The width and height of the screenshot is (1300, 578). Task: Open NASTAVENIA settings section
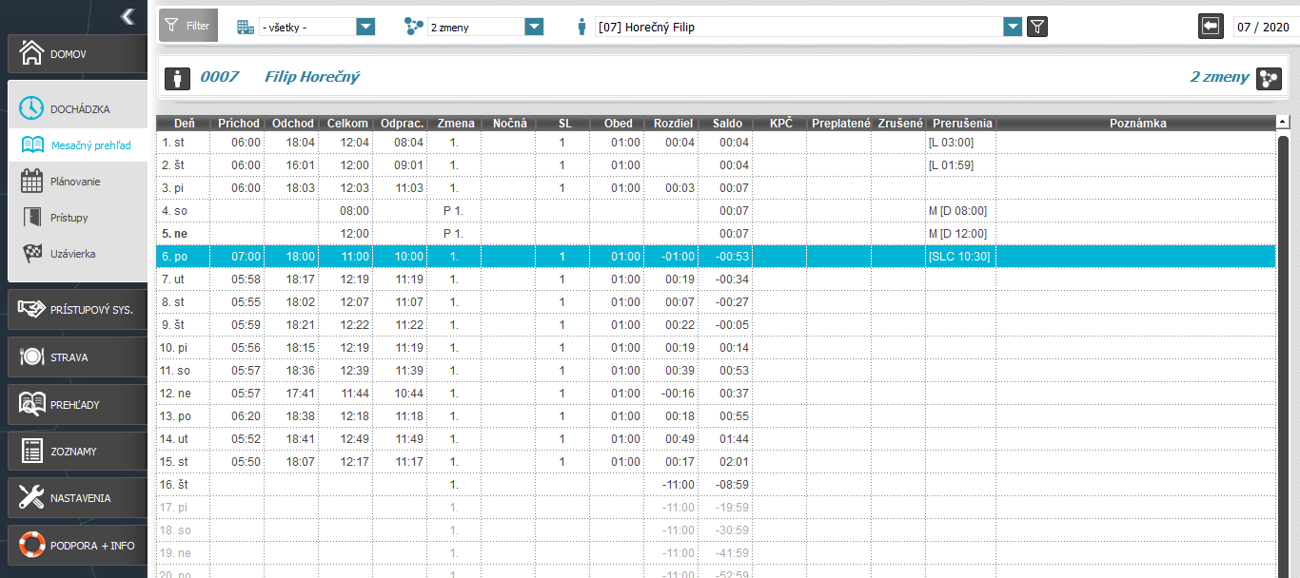pos(79,498)
